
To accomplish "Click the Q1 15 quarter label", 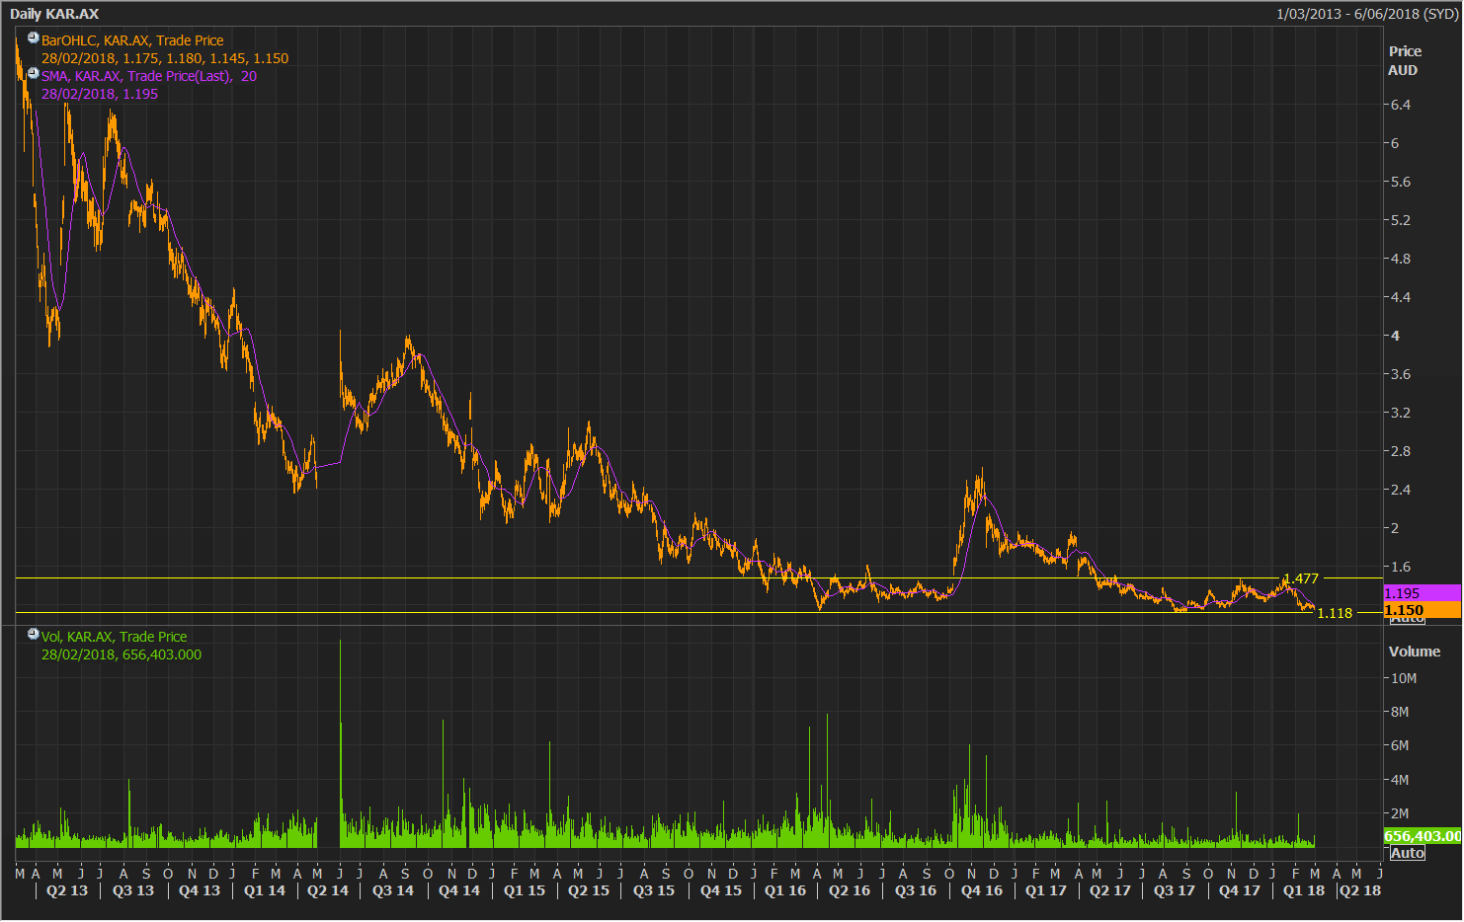I will [x=525, y=890].
